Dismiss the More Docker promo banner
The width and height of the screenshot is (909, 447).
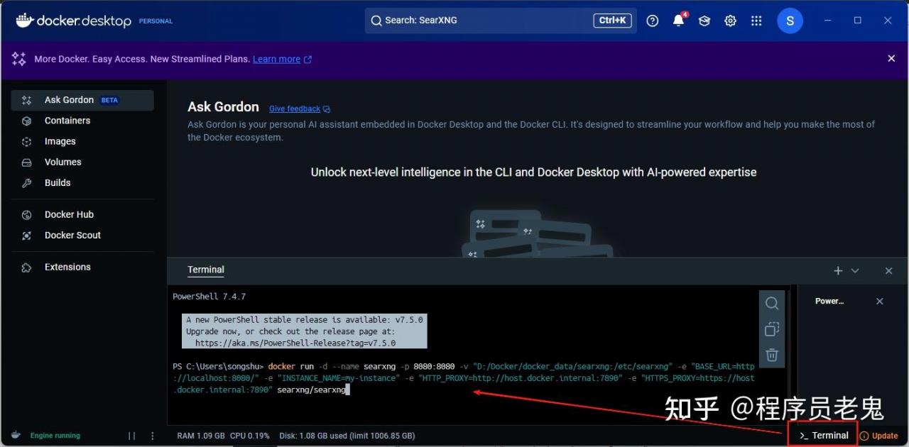coord(891,59)
